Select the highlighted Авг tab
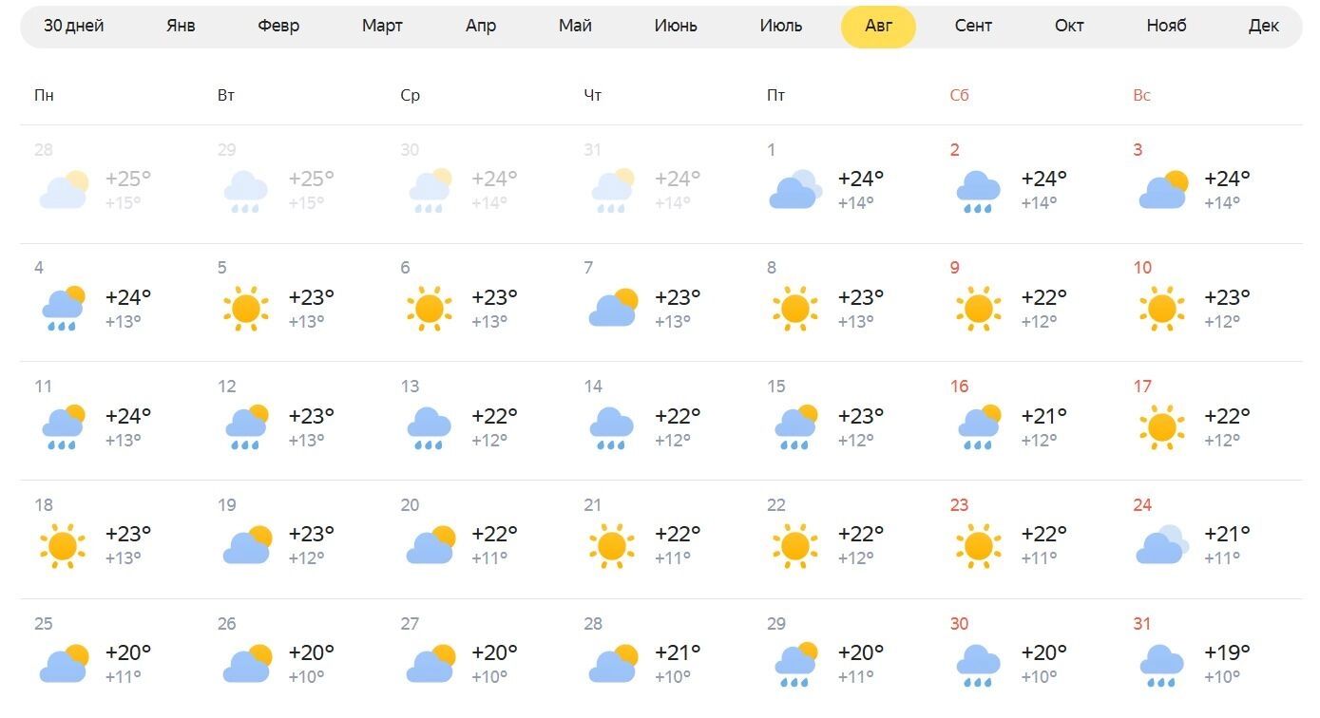This screenshot has width=1320, height=718. point(878,26)
